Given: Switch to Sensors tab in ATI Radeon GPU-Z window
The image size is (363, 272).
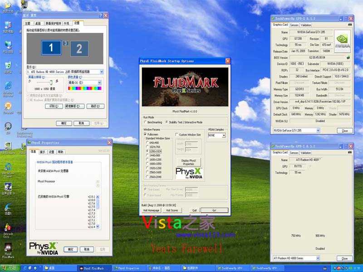Looking at the screenshot, I should click(294, 153).
